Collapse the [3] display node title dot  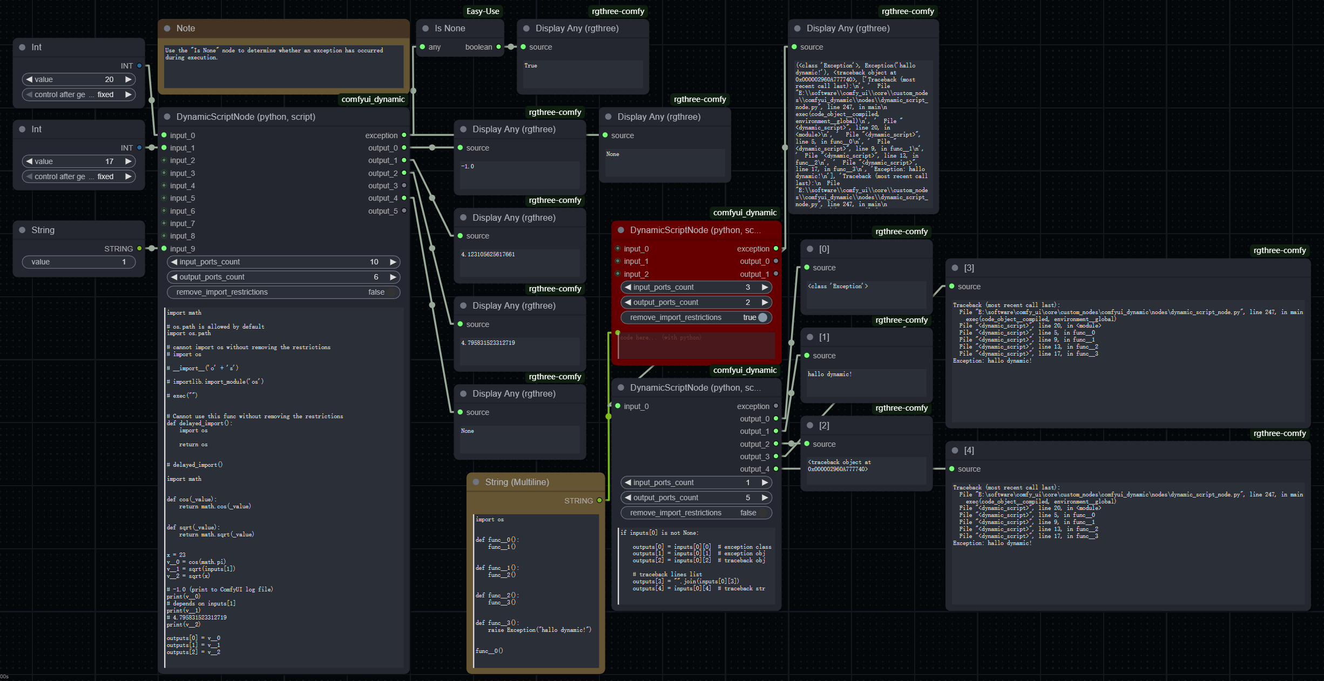pos(955,268)
